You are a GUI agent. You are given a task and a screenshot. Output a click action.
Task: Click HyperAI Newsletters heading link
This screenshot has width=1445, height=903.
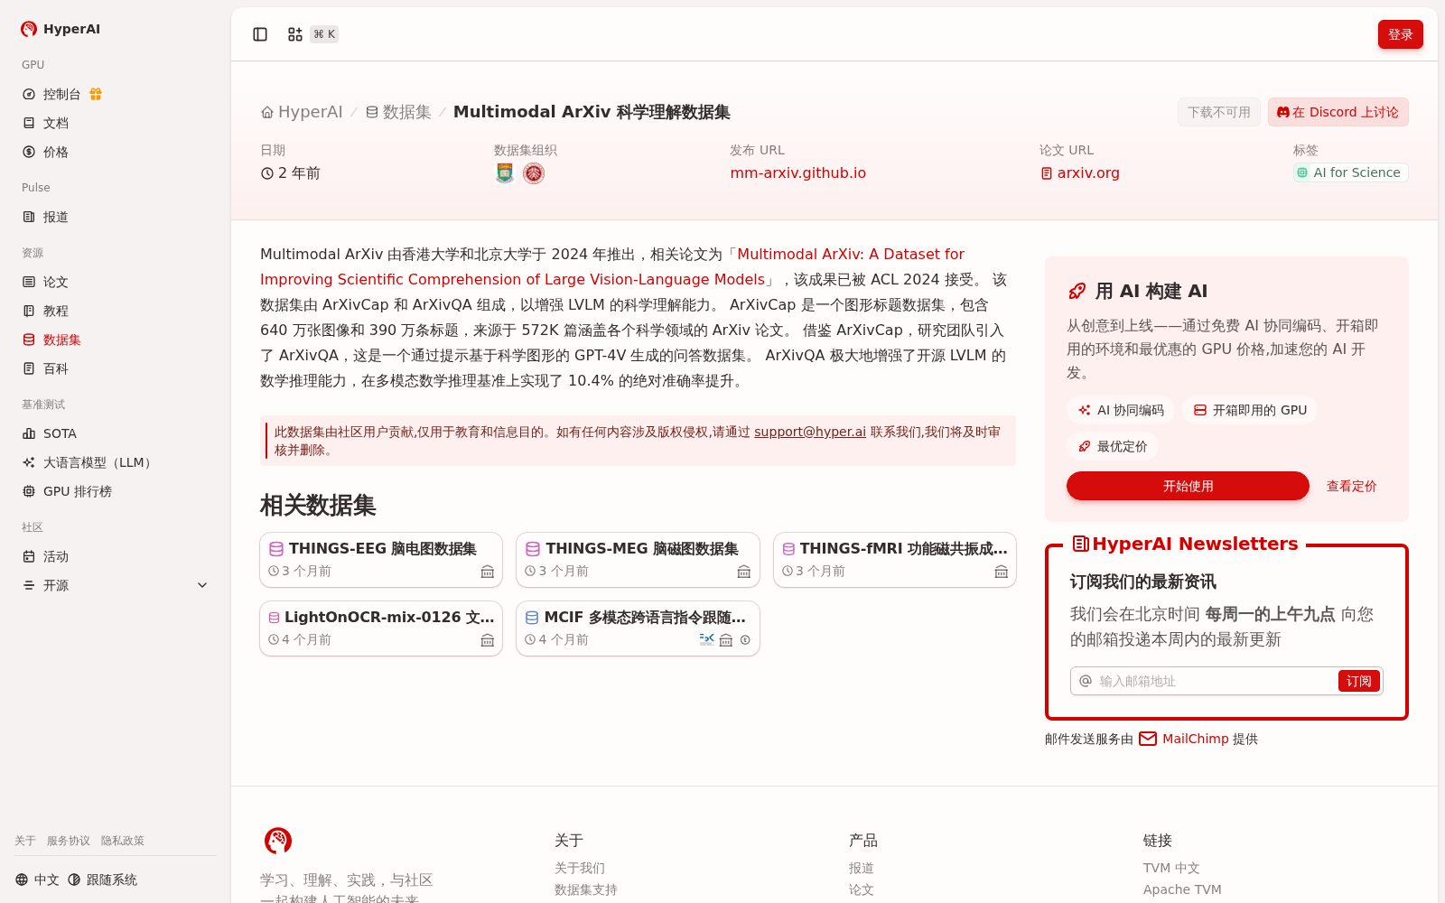pos(1185,544)
